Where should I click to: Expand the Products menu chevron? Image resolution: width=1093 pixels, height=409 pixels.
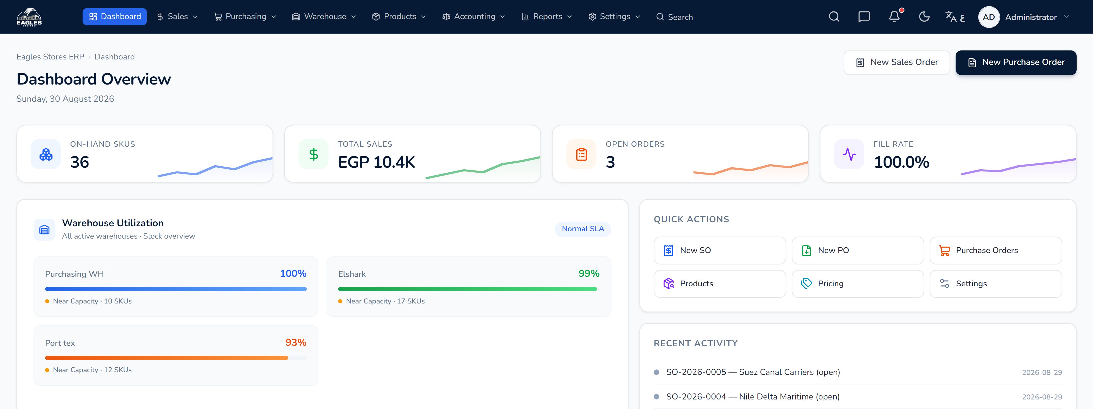pos(424,17)
